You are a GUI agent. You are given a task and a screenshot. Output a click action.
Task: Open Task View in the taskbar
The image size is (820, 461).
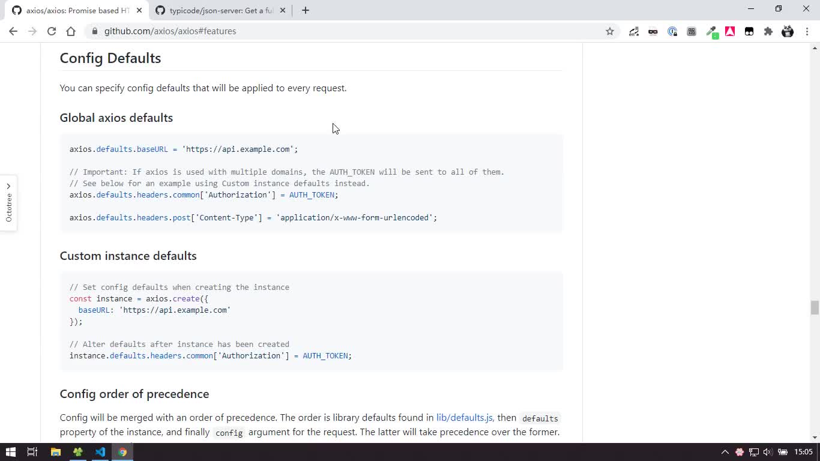33,452
